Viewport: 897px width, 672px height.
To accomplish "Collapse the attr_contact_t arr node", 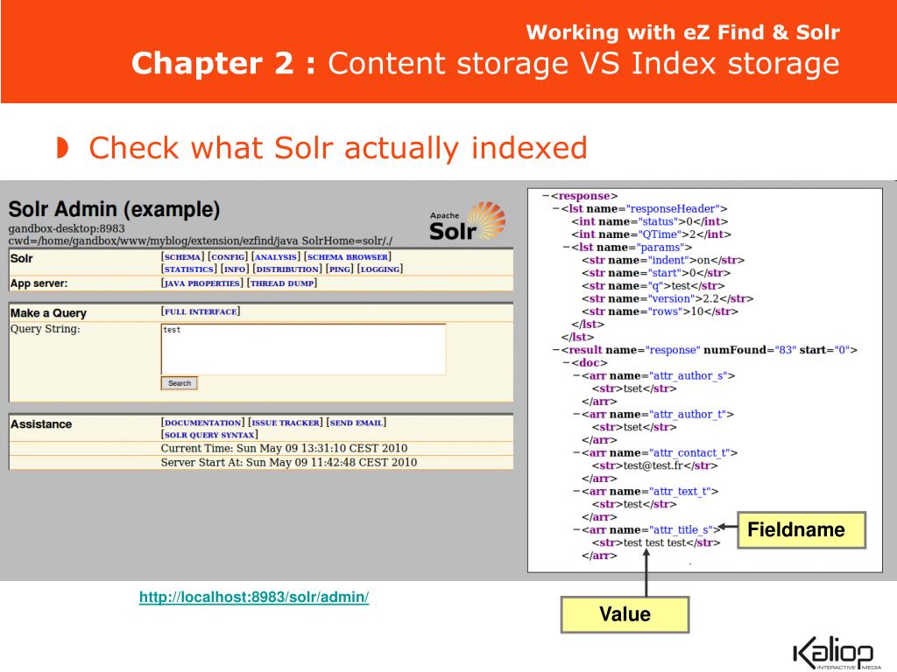I will (x=576, y=453).
